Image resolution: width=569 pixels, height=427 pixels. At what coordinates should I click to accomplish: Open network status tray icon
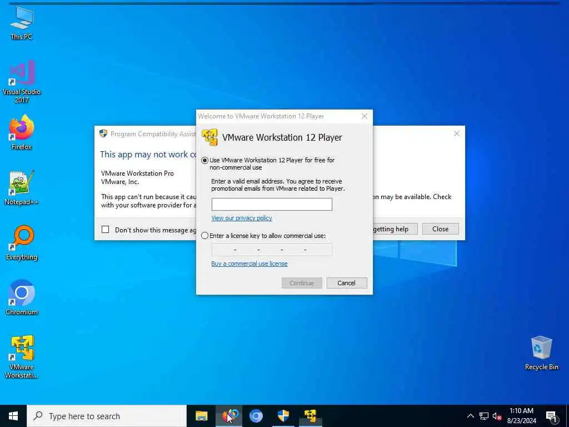(x=484, y=416)
